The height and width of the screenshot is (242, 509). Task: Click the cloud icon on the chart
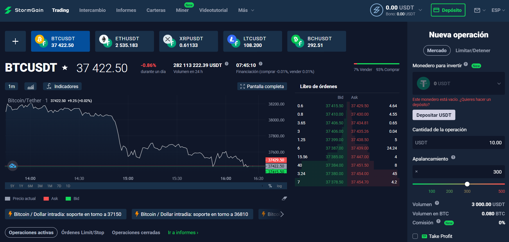click(x=12, y=166)
